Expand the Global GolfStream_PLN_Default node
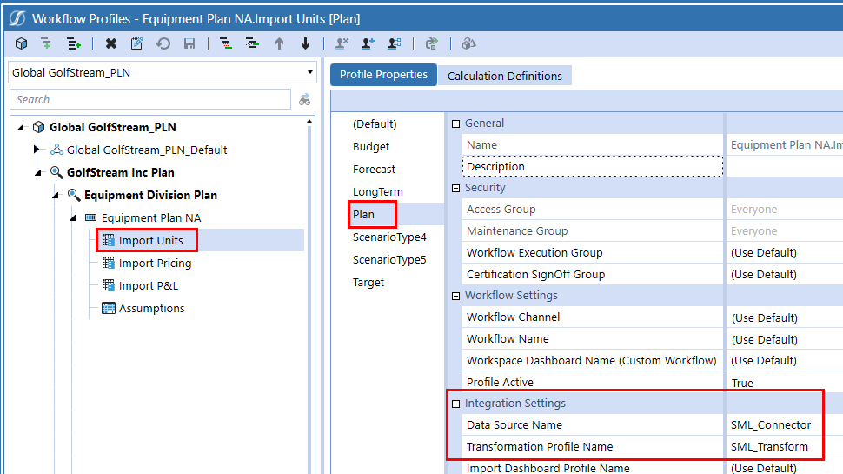 36,149
